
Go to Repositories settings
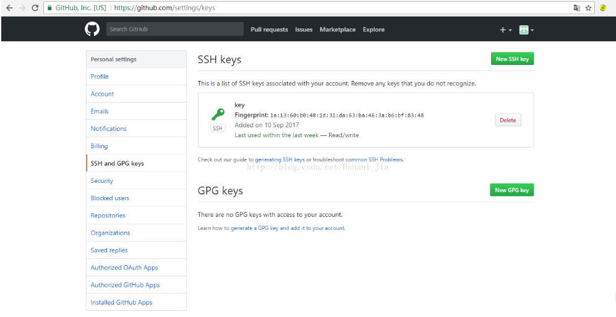click(136, 216)
